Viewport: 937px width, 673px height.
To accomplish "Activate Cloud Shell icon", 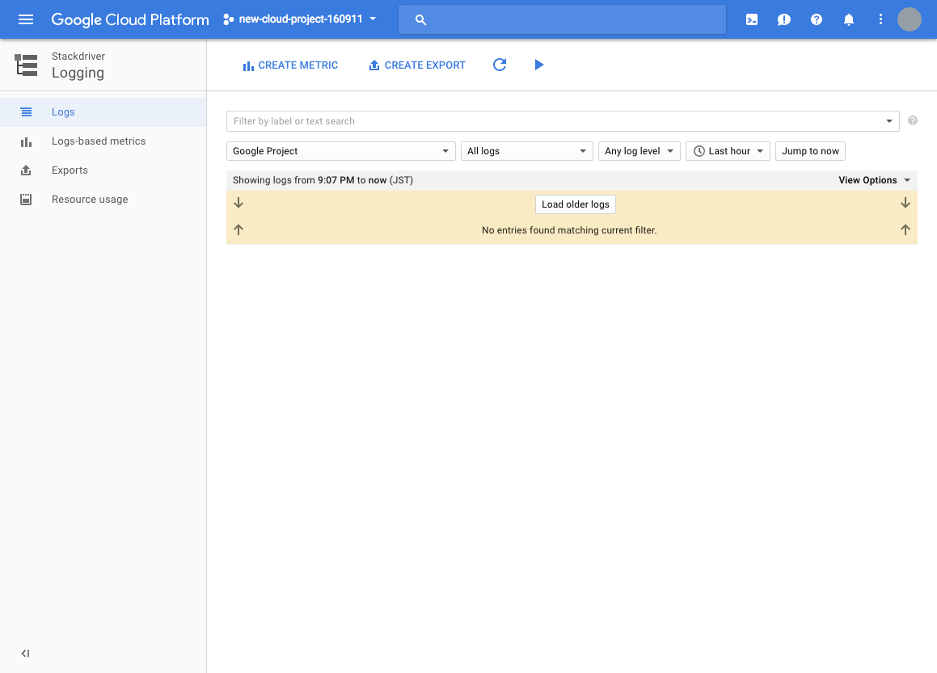I will pos(752,19).
